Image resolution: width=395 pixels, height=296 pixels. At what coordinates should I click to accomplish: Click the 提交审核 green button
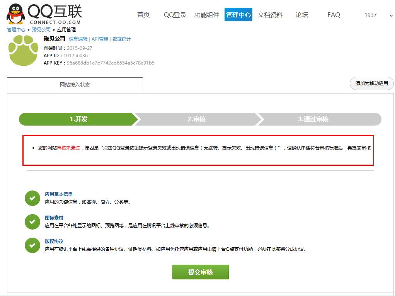pyautogui.click(x=200, y=272)
